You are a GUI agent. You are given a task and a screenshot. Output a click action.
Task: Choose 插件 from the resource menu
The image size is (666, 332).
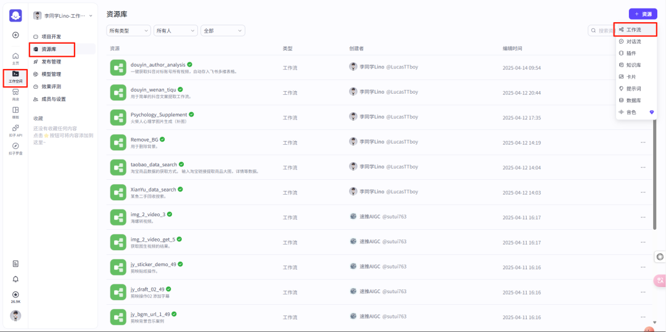(636, 53)
